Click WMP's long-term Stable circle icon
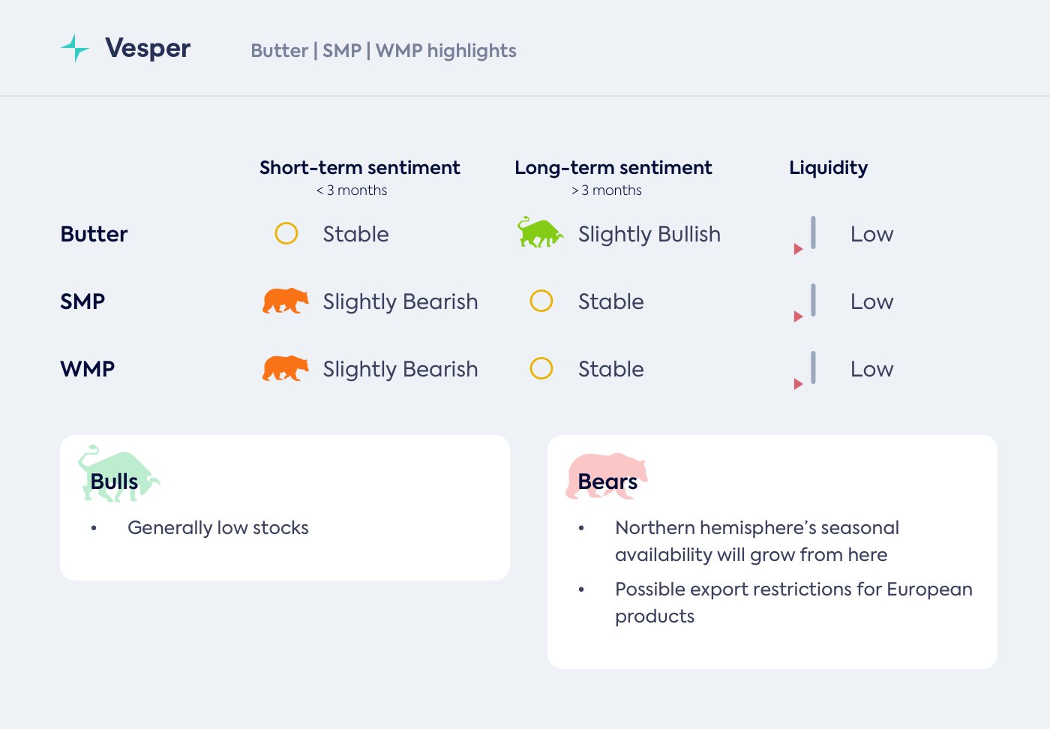This screenshot has height=729, width=1050. pyautogui.click(x=541, y=368)
